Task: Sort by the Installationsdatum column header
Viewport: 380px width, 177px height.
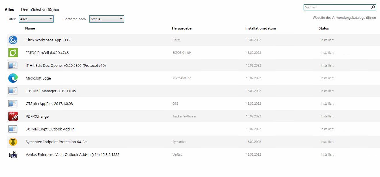Action: (x=260, y=28)
